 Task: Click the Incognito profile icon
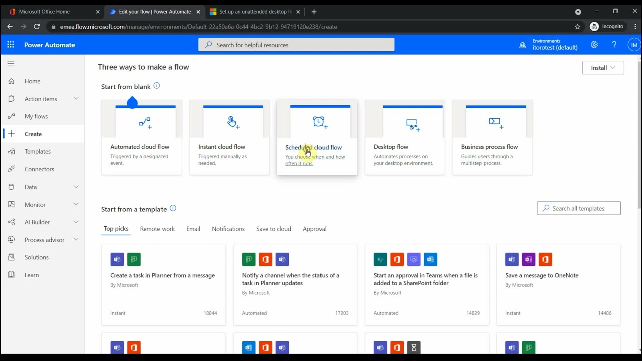pos(594,26)
